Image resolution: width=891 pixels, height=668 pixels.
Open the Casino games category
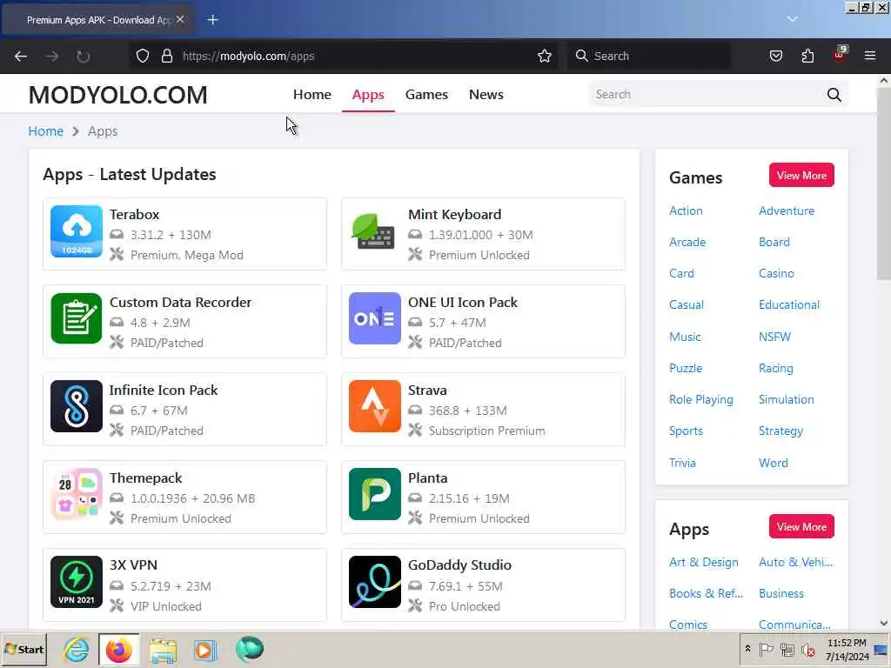pyautogui.click(x=776, y=273)
